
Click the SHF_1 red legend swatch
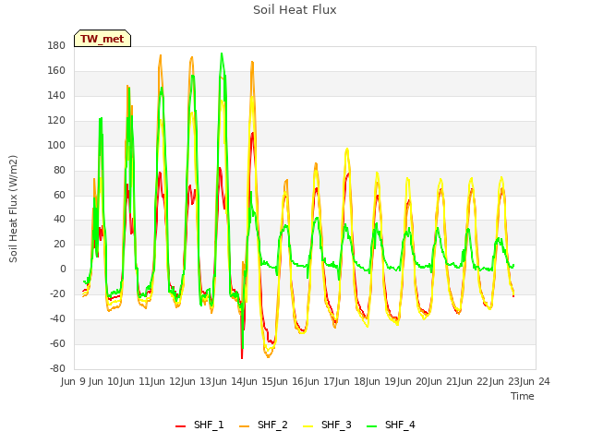181,426
